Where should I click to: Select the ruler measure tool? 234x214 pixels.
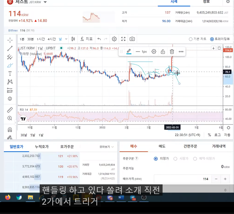pos(10,110)
